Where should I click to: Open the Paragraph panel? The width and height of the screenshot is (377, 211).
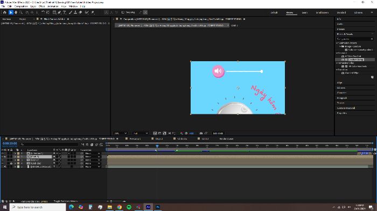[x=341, y=98]
